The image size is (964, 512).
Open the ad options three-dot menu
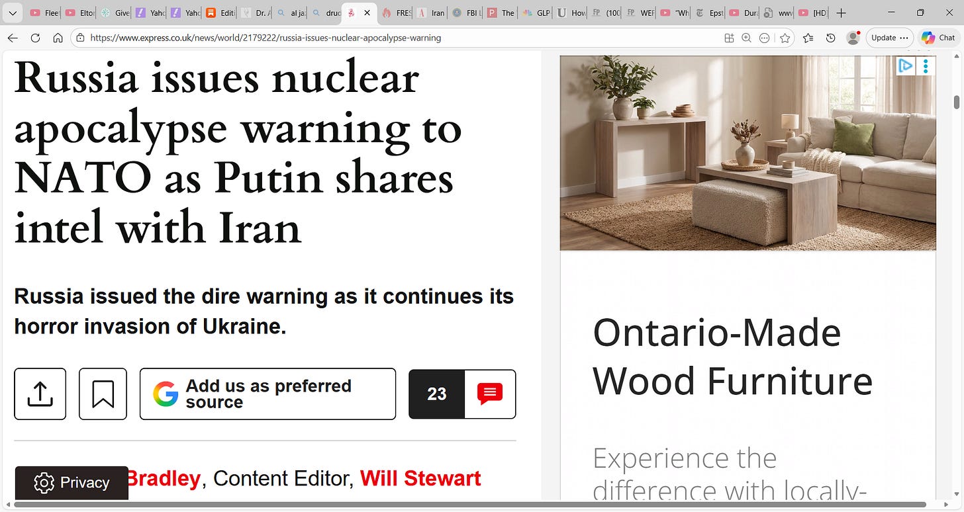click(x=925, y=65)
